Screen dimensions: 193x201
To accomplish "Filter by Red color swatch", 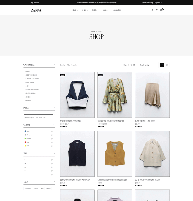I will tap(25, 142).
